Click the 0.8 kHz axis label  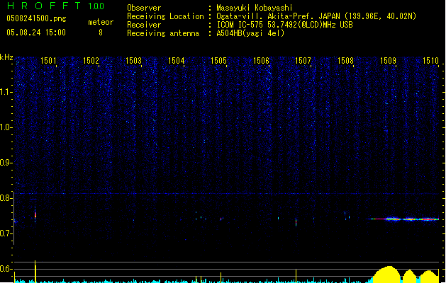(x=6, y=198)
